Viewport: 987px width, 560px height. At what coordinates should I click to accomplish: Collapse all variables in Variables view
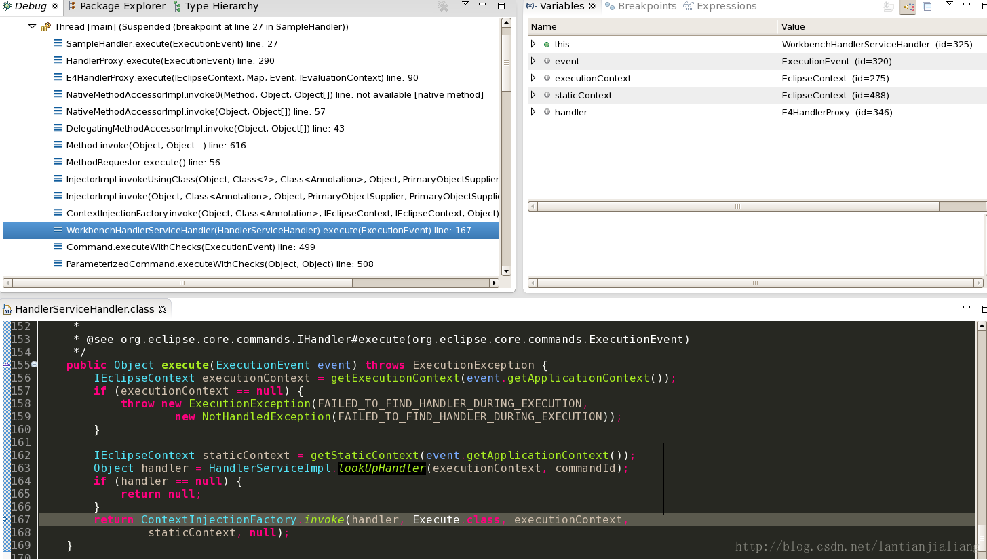pyautogui.click(x=927, y=7)
